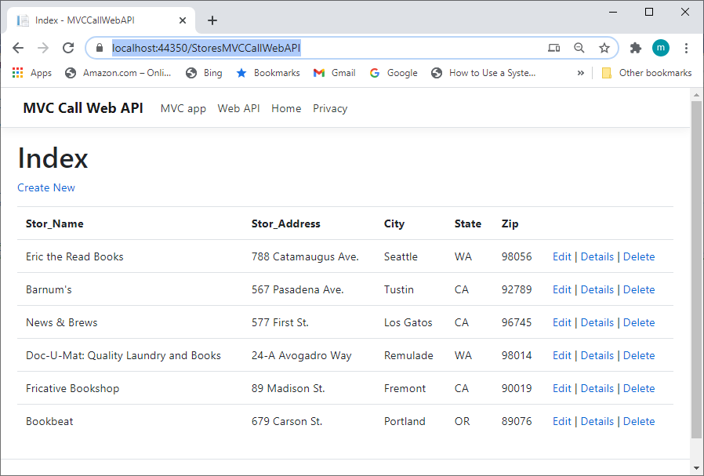Click the Create New link
The height and width of the screenshot is (476, 704).
click(x=46, y=187)
